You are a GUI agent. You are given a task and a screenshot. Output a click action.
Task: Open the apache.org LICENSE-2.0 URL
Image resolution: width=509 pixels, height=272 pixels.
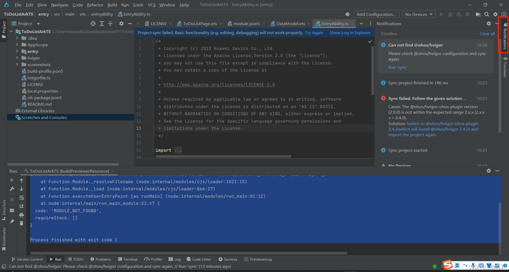[x=219, y=85]
